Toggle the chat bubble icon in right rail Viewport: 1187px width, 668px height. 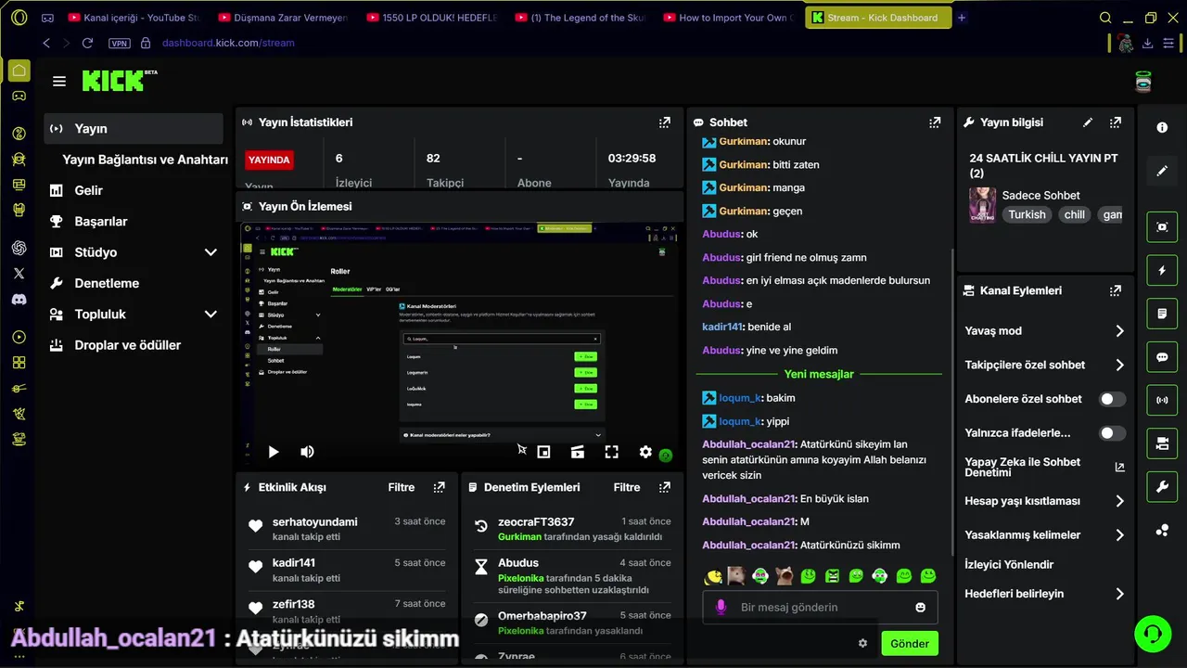point(1162,357)
